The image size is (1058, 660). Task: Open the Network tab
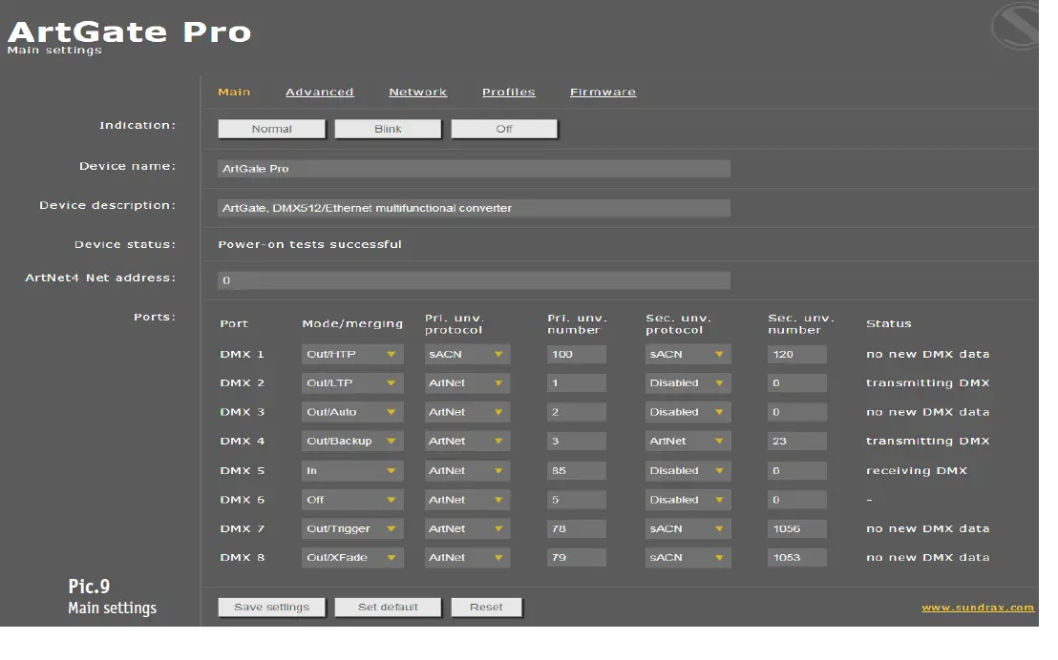pos(417,93)
